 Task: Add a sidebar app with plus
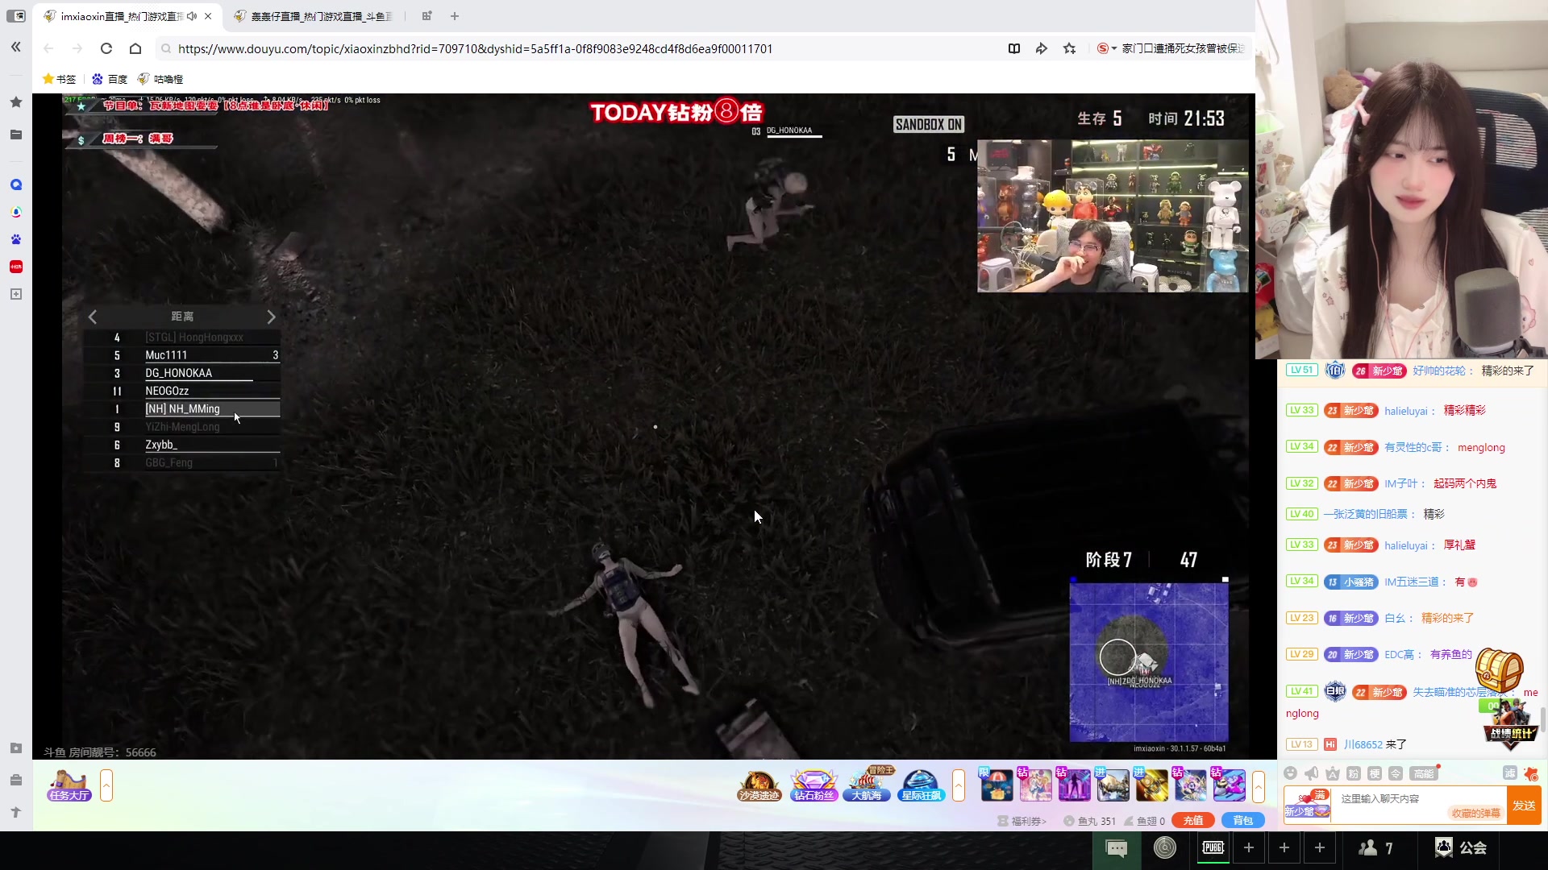15,294
